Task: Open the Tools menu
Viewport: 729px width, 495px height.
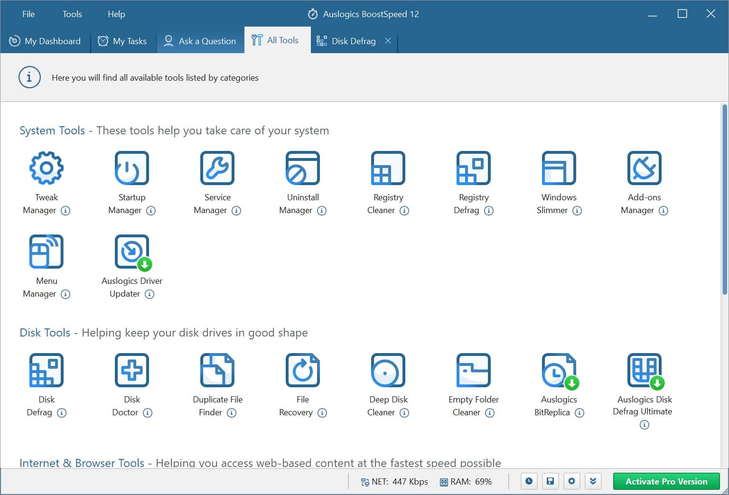Action: [x=72, y=14]
